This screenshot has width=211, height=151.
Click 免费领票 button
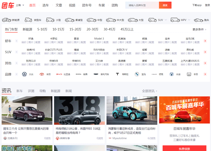click(184, 149)
